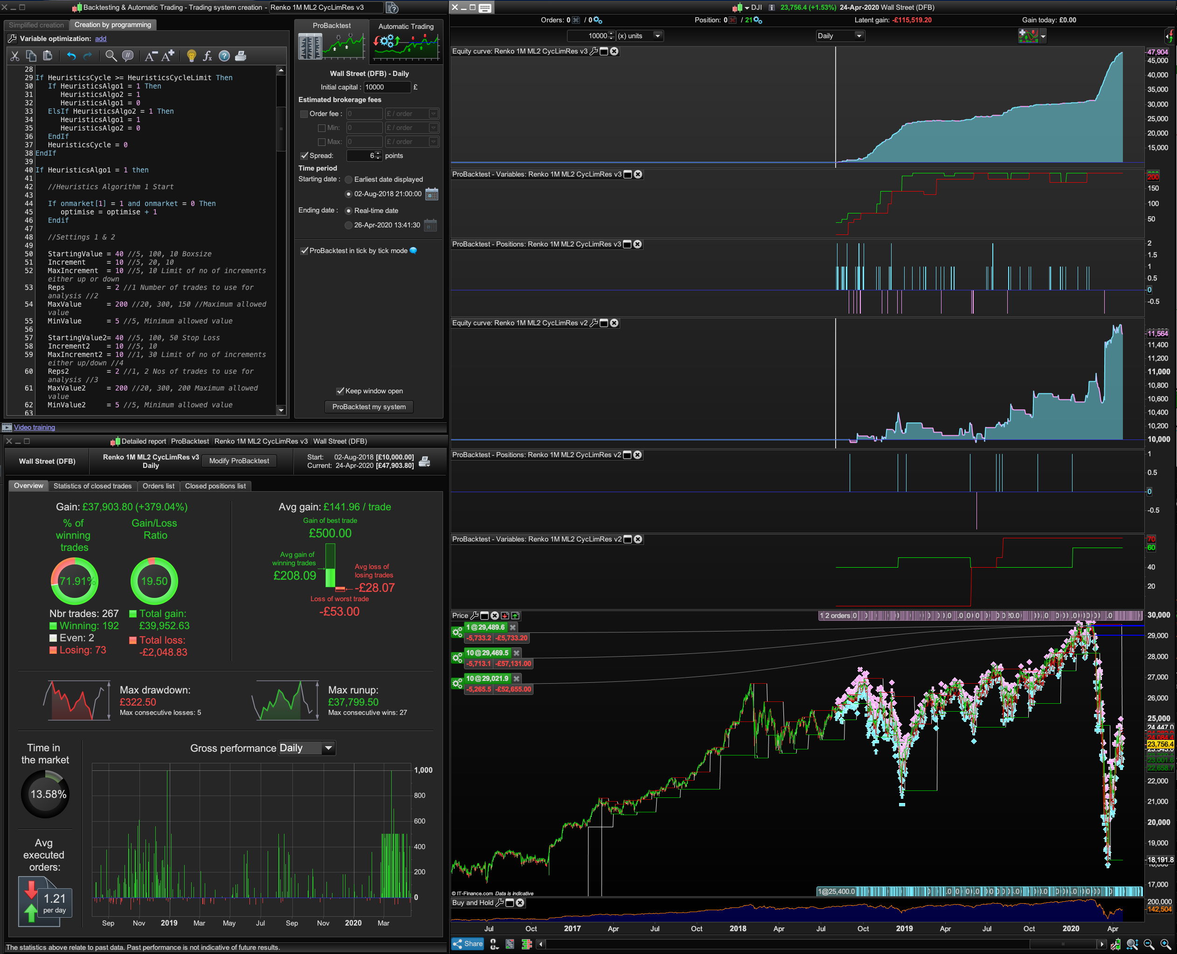Click ProBacktest my system button
The image size is (1177, 954).
coord(369,407)
